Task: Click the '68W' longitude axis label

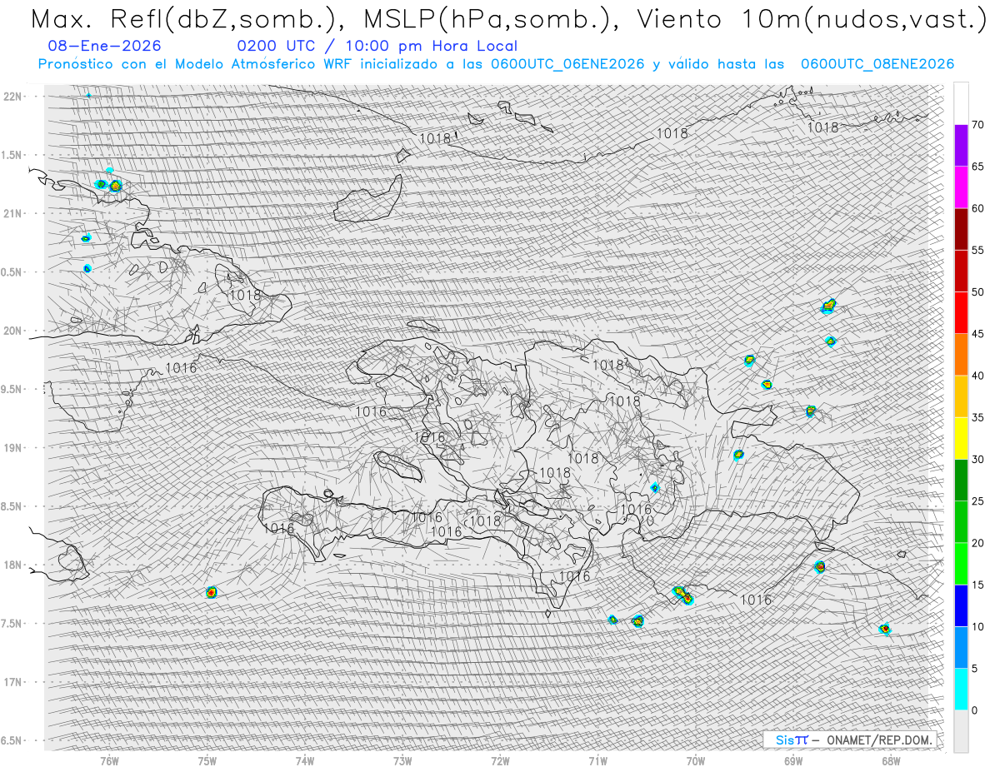Action: pos(890,760)
